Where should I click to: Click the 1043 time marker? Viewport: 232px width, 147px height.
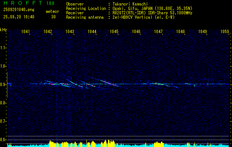point(70,31)
